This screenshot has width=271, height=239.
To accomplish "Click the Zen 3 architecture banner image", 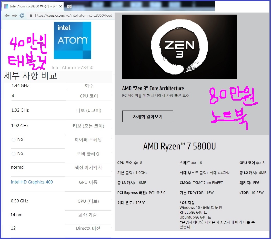I will click(179, 47).
